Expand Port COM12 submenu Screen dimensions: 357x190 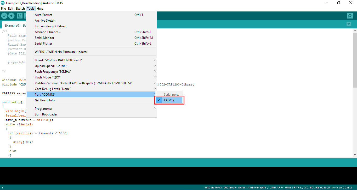point(91,95)
